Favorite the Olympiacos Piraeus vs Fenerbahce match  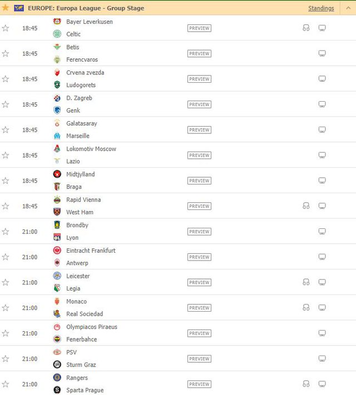(x=6, y=333)
